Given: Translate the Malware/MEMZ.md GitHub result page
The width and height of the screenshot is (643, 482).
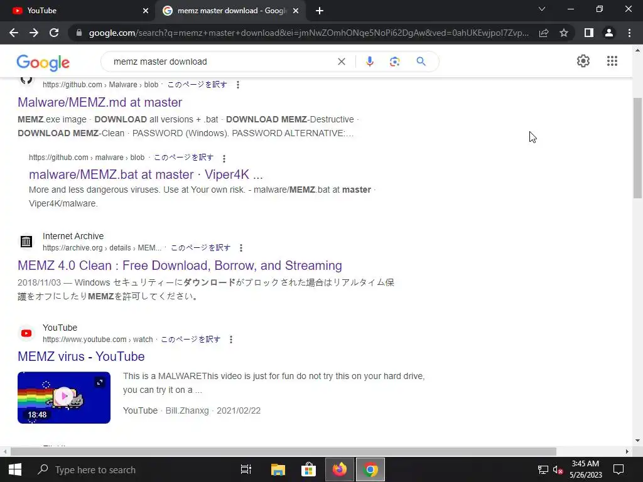Looking at the screenshot, I should pos(197,85).
